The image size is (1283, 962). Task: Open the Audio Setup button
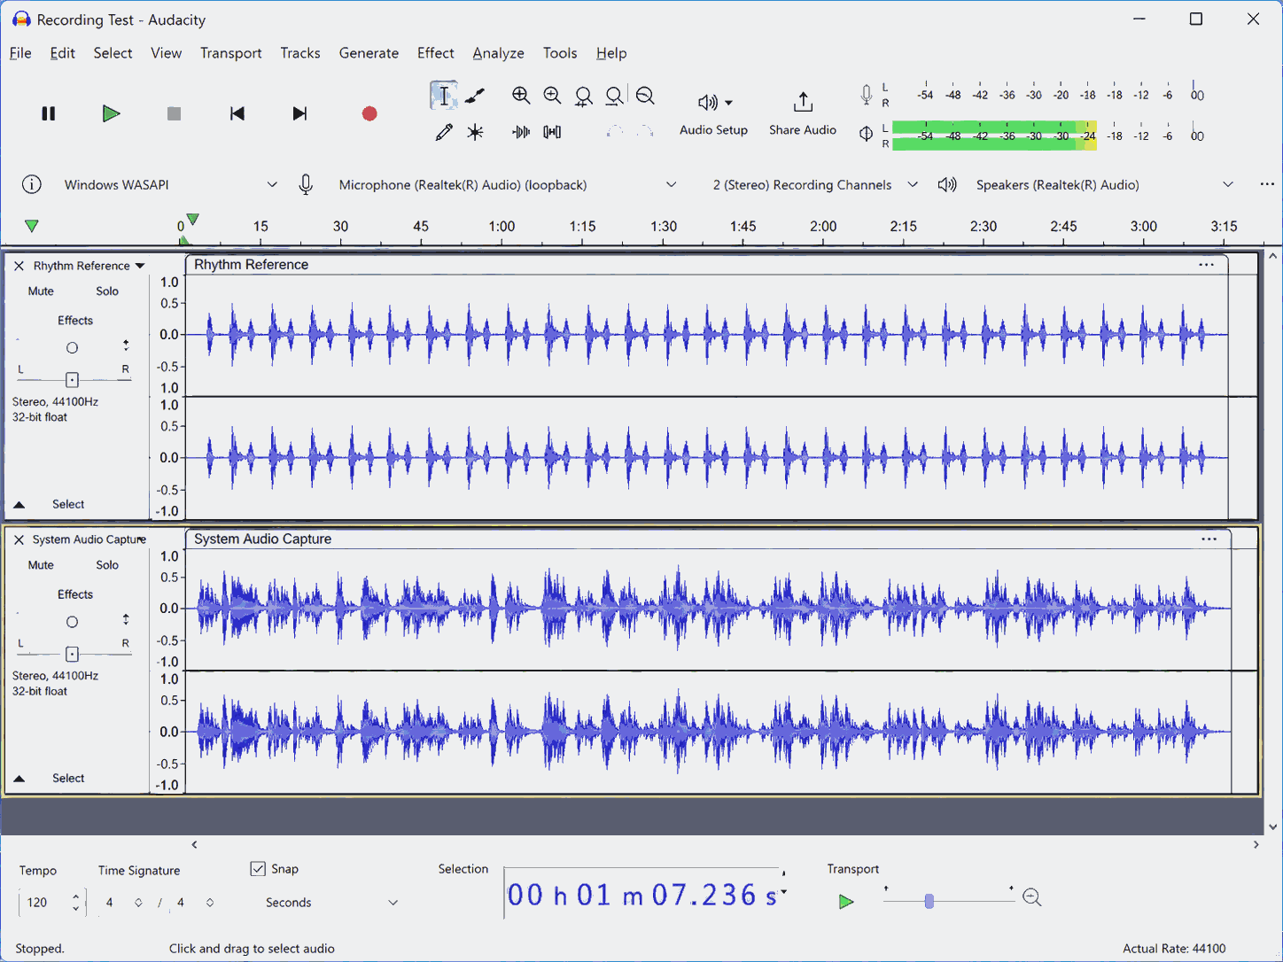[x=713, y=115]
